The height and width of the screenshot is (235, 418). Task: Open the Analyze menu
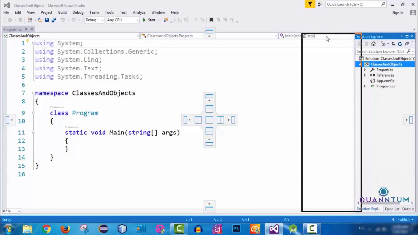pyautogui.click(x=139, y=12)
